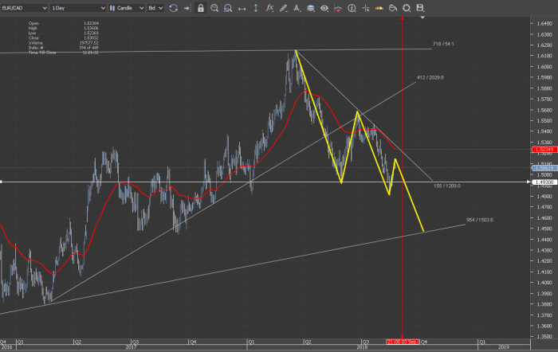Image resolution: width=558 pixels, height=352 pixels.
Task: Click the line label 718 / 54.1
Action: tap(443, 44)
